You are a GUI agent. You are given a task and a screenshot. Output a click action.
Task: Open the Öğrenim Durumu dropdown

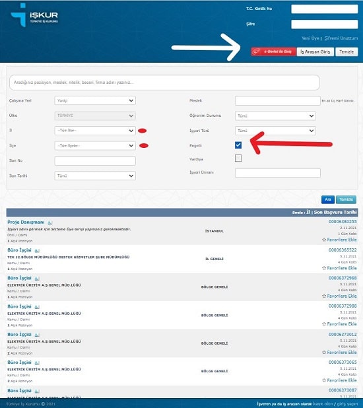(275, 116)
